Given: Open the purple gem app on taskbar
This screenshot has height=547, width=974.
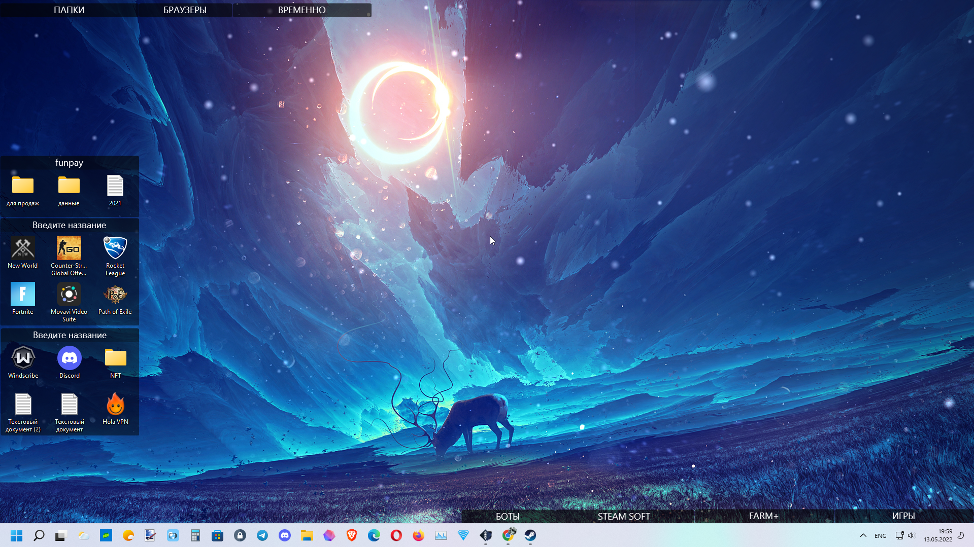Looking at the screenshot, I should coord(329,535).
